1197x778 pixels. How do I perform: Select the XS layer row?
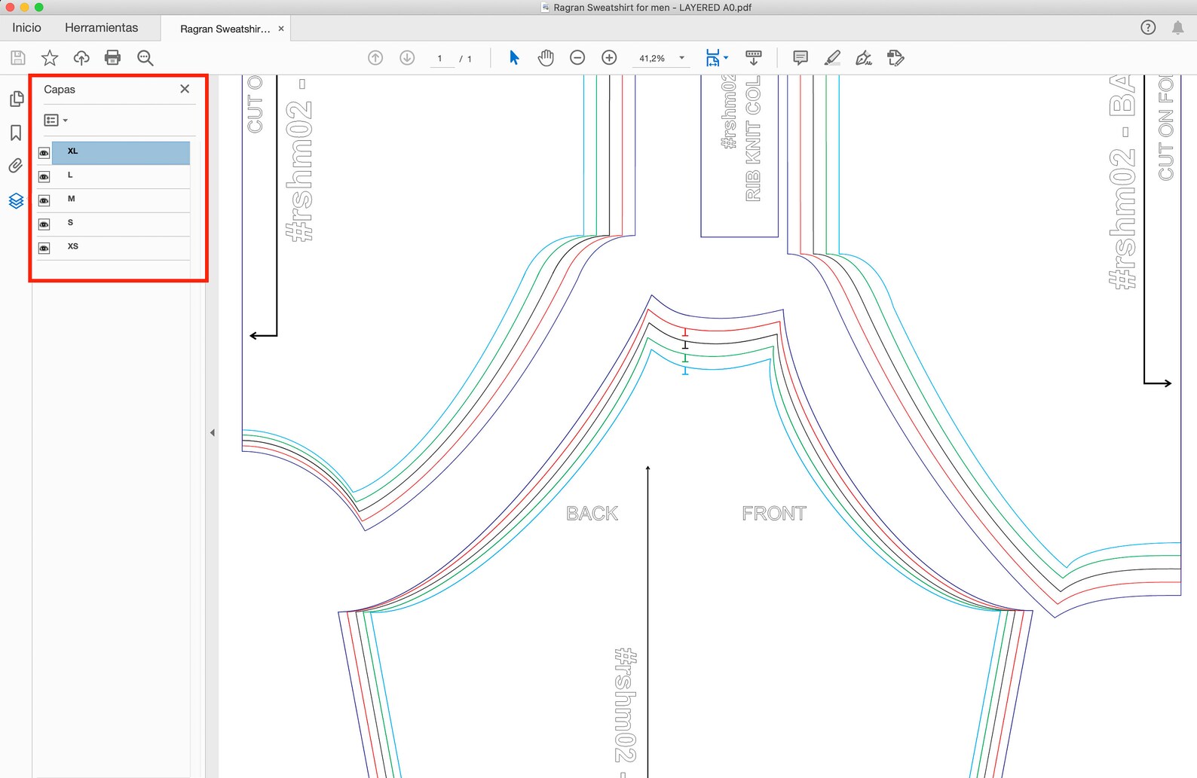[121, 249]
